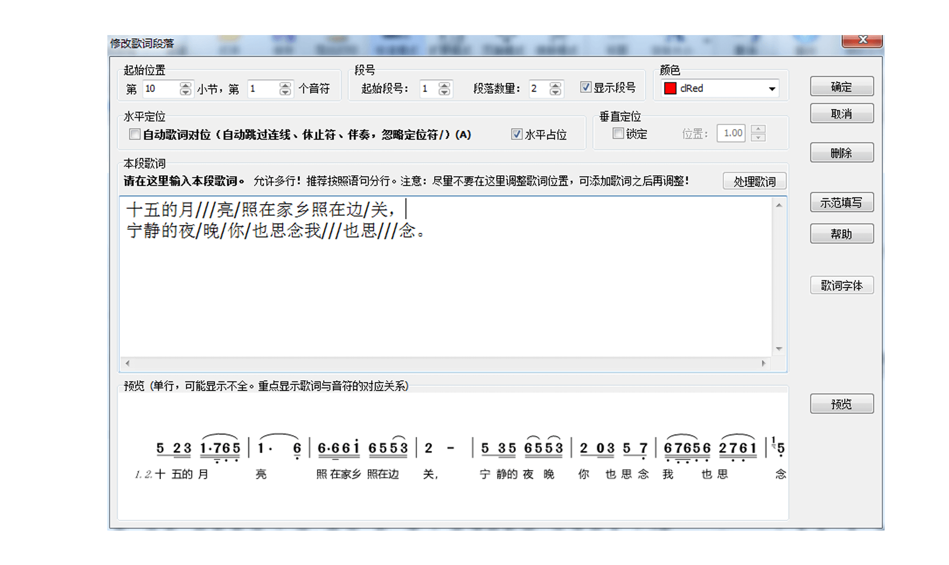Decrease the starting note number spinner
Image resolution: width=949 pixels, height=565 pixels.
pyautogui.click(x=285, y=93)
